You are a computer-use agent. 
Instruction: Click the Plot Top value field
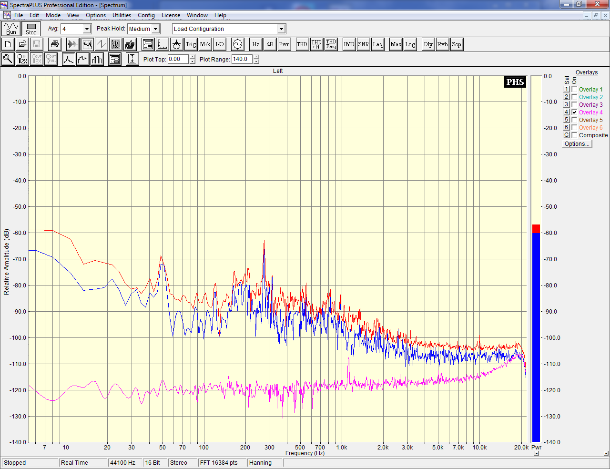coord(178,59)
